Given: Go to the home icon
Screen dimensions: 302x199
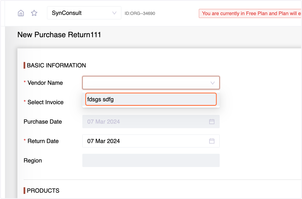Looking at the screenshot, I should [x=21, y=13].
